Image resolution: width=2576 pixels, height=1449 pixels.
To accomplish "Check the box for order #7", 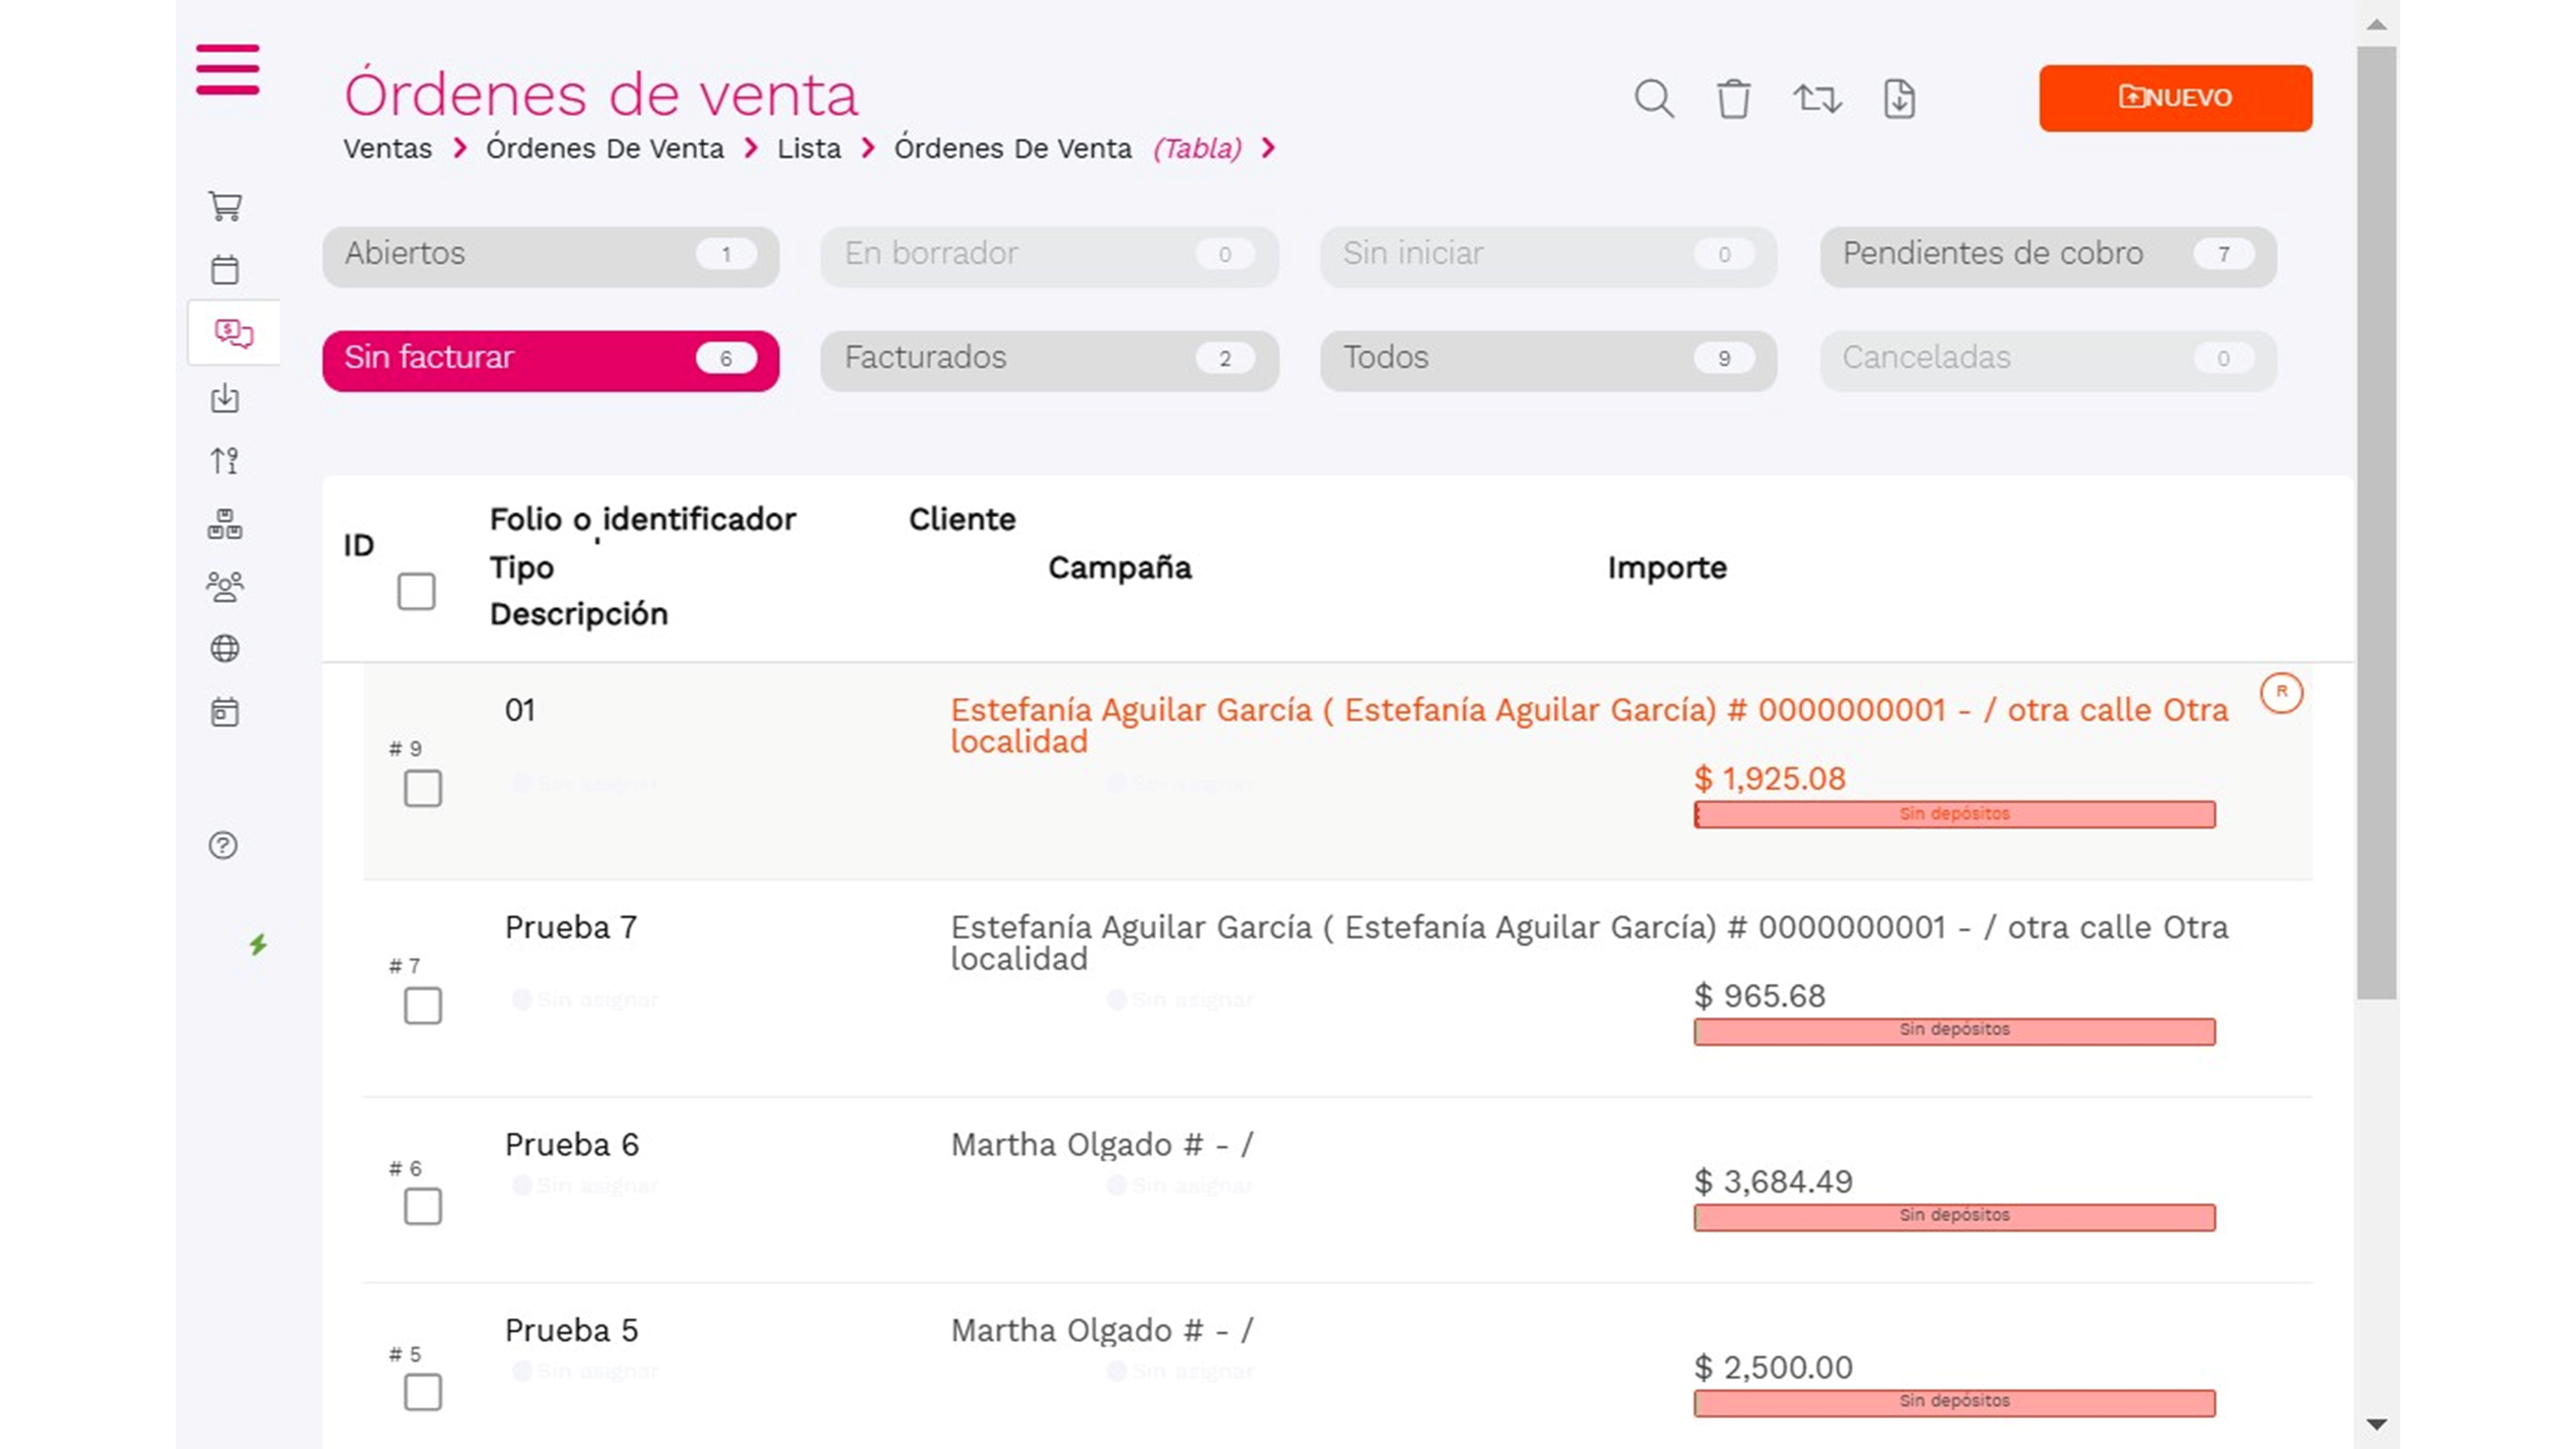I will click(422, 1005).
